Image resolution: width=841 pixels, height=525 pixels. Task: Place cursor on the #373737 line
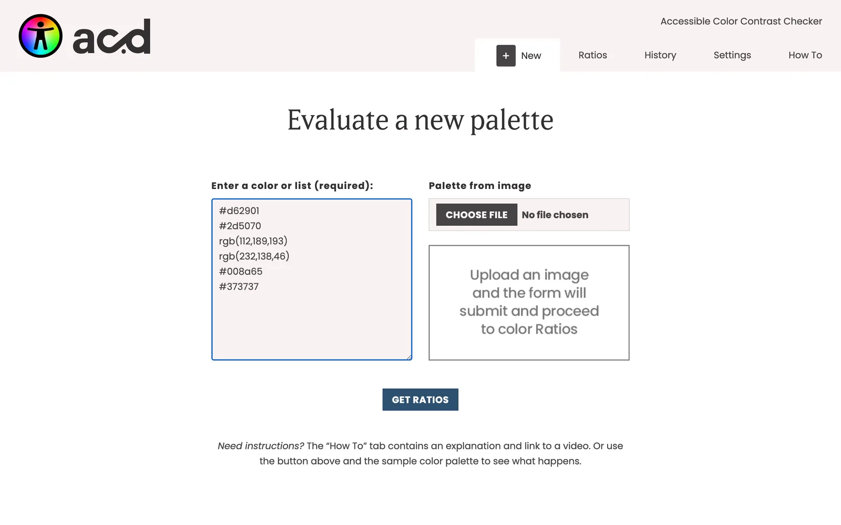pos(239,287)
